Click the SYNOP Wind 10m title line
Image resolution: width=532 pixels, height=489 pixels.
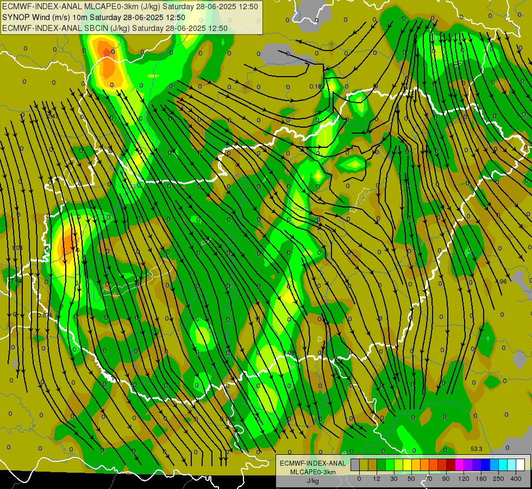pyautogui.click(x=93, y=17)
